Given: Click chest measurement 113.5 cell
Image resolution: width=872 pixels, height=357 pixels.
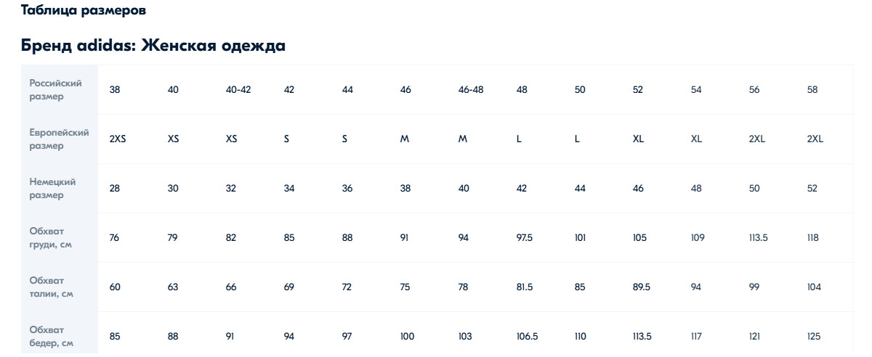Looking at the screenshot, I should tap(759, 238).
